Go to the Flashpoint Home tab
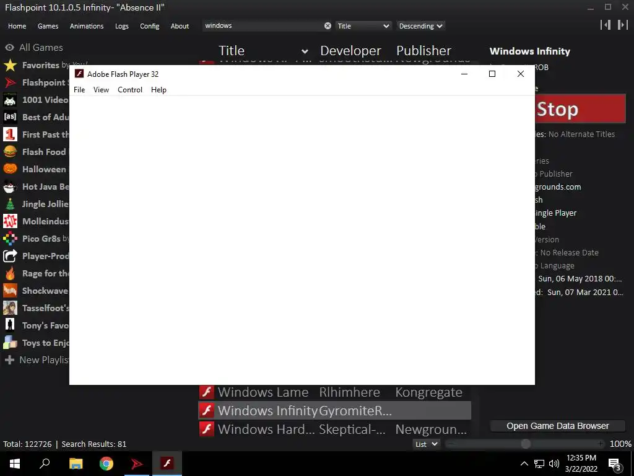Image resolution: width=634 pixels, height=476 pixels. tap(17, 26)
